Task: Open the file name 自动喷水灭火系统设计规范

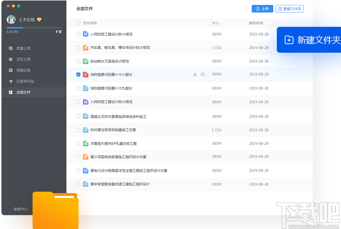Action: click(110, 61)
